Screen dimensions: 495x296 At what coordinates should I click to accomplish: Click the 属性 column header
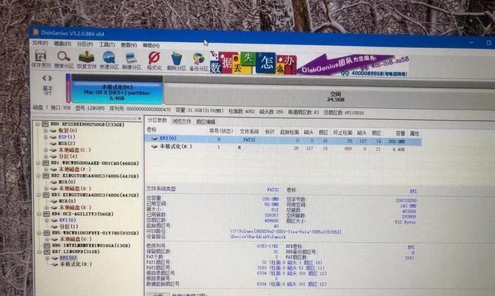point(414,133)
